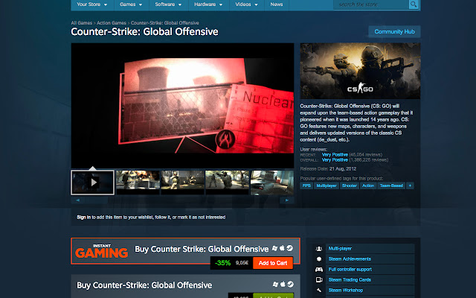The width and height of the screenshot is (476, 298).
Task: Click in the search the store field
Action: pos(371,4)
